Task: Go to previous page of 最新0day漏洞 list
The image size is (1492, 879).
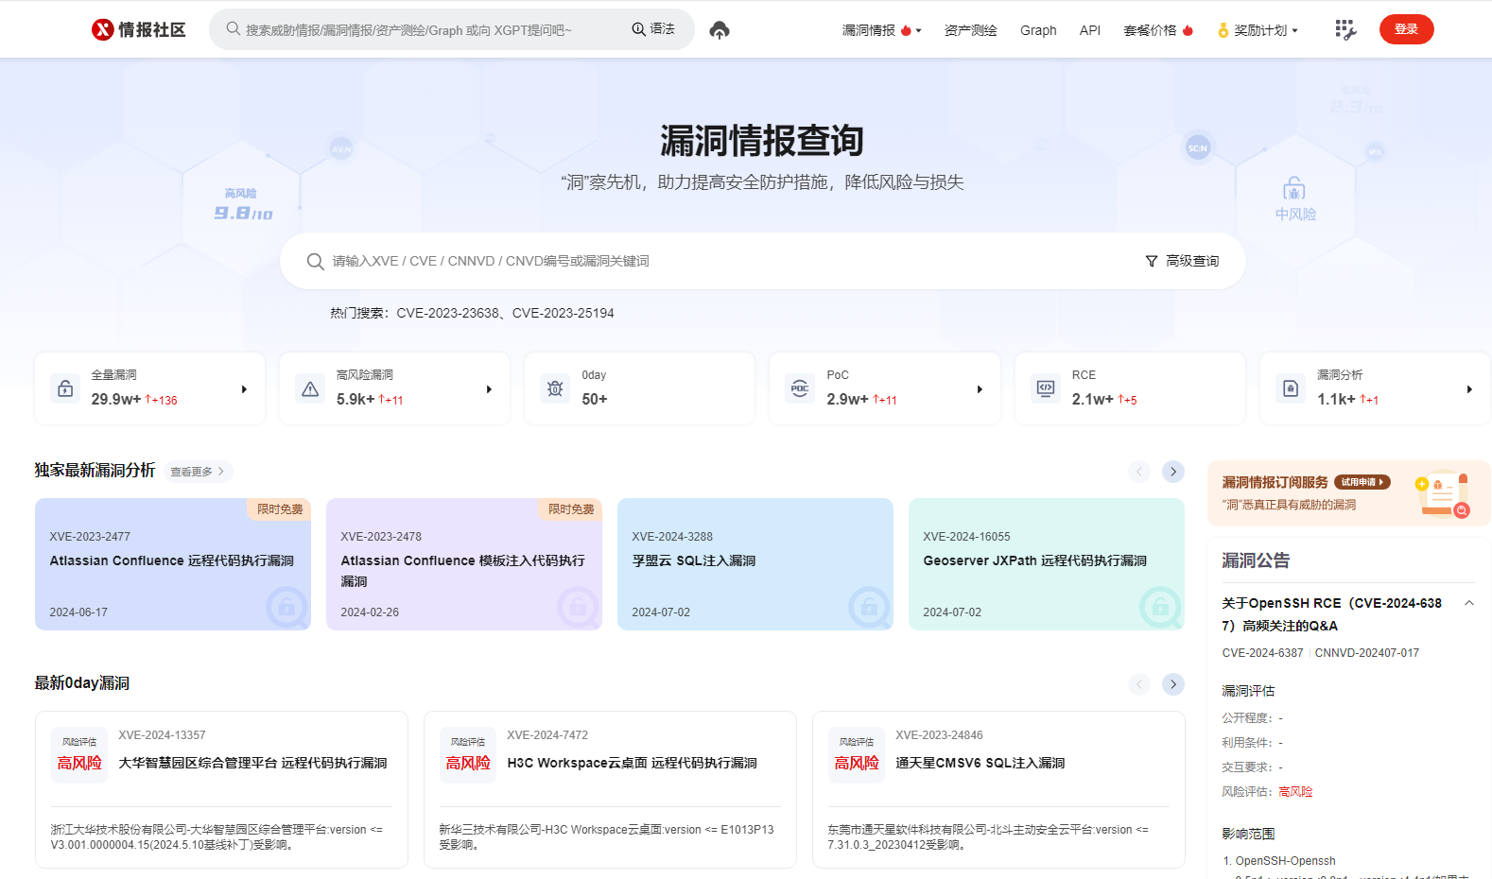Action: (1139, 684)
